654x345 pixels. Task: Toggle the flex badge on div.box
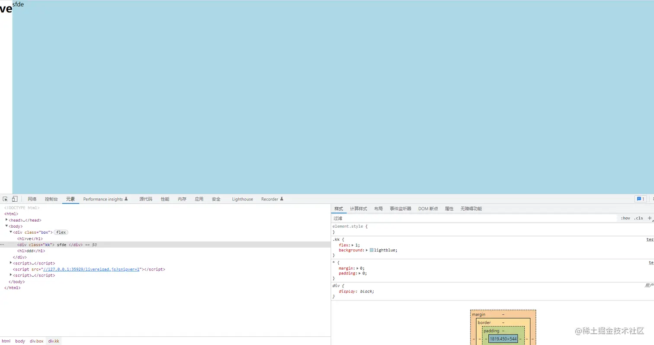click(61, 232)
